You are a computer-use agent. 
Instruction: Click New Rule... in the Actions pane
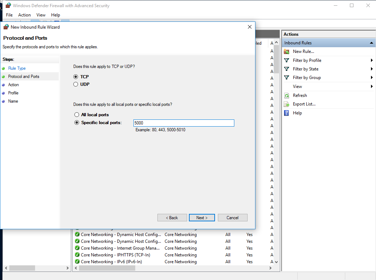[304, 51]
